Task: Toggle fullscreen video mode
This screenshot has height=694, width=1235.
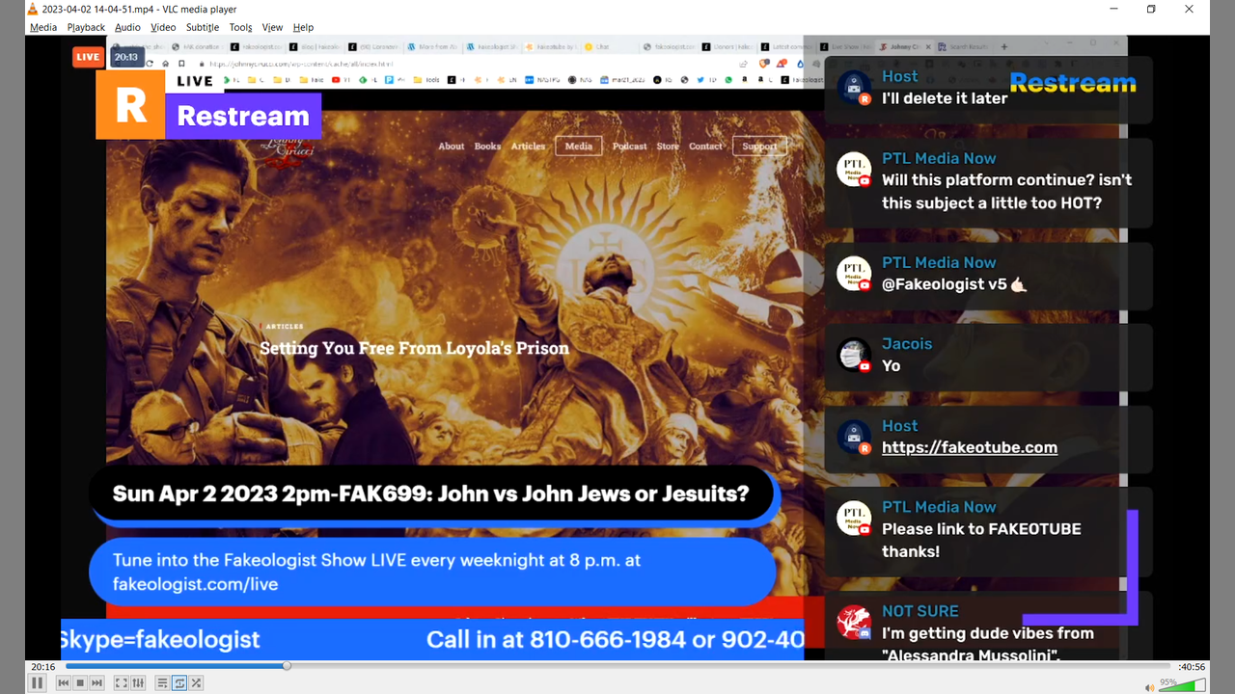Action: tap(122, 683)
